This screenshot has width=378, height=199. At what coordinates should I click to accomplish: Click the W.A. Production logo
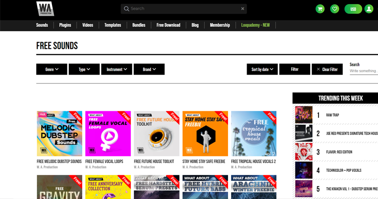pos(45,8)
